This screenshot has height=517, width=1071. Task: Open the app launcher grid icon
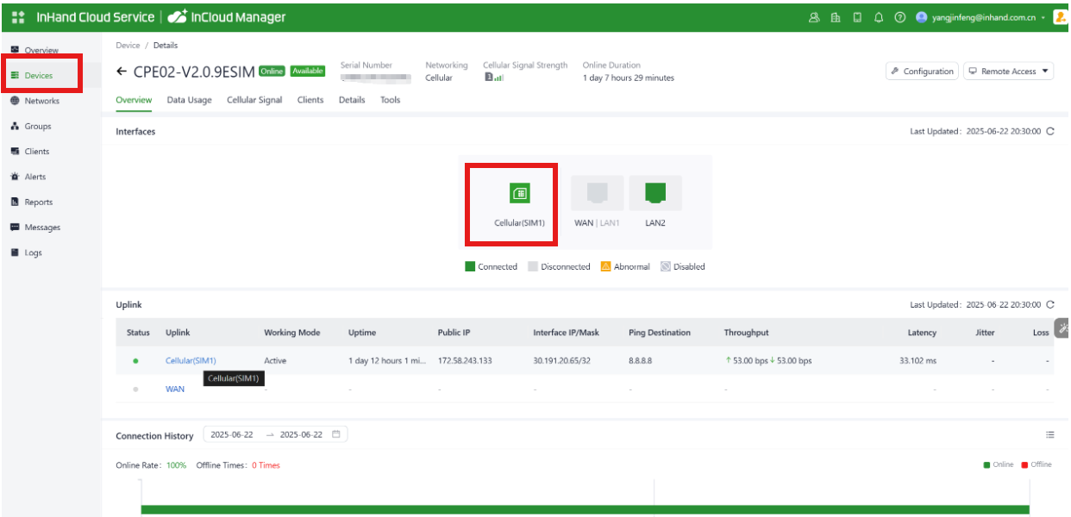pos(18,17)
